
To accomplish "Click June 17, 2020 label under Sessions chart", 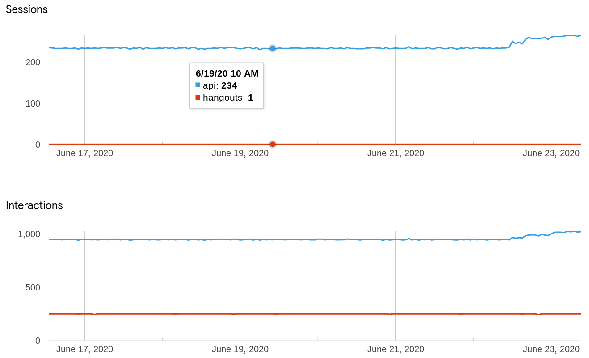I will (84, 153).
